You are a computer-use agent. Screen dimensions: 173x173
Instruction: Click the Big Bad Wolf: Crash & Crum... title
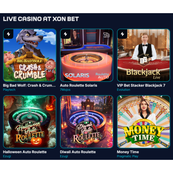pos(29,85)
